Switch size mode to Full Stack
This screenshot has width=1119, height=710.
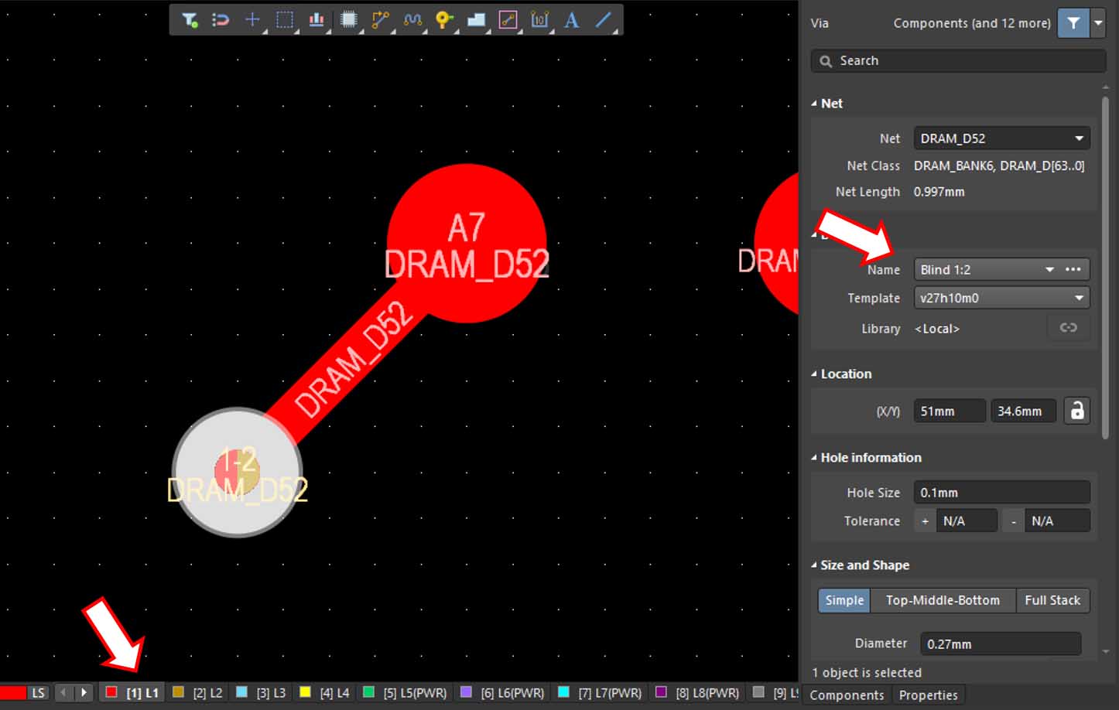point(1052,600)
